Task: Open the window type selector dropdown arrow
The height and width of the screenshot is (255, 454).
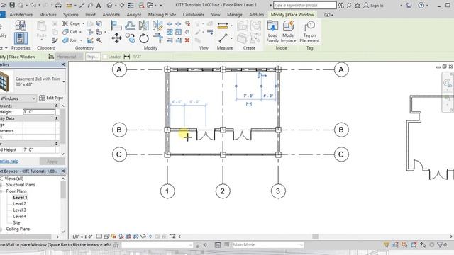Action: point(63,82)
